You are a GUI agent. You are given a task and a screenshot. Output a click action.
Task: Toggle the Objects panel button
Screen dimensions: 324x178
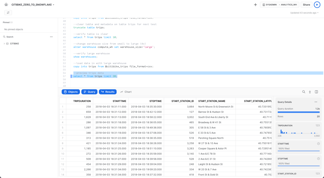pyautogui.click(x=71, y=92)
